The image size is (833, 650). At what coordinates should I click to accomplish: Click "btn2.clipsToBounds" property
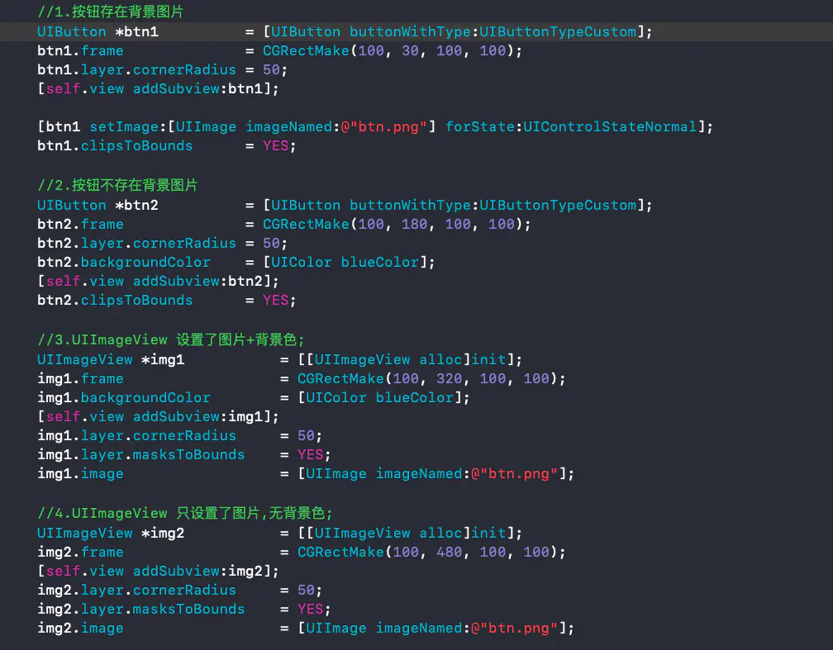[x=115, y=301]
